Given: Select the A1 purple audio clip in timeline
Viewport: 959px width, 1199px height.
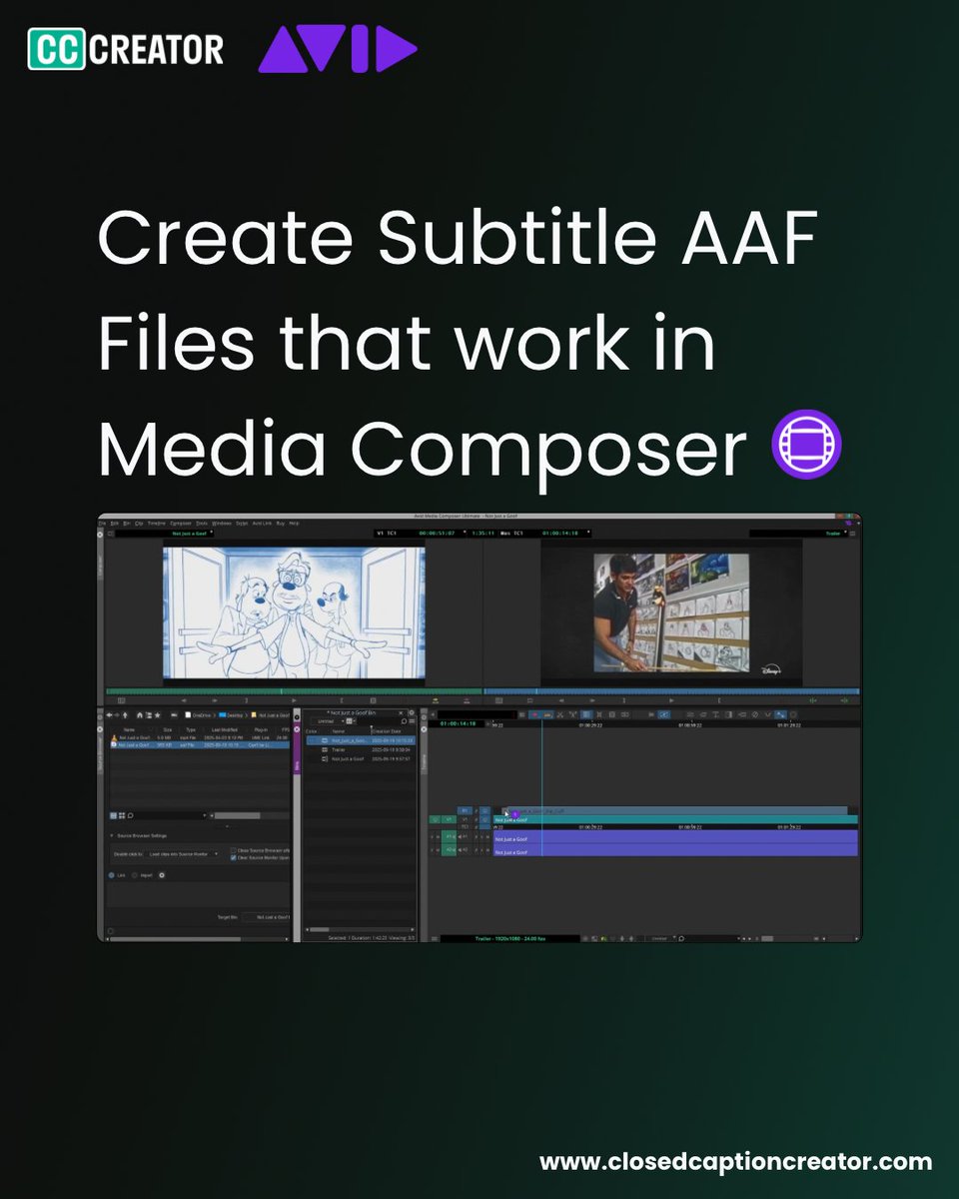Looking at the screenshot, I should click(x=675, y=836).
